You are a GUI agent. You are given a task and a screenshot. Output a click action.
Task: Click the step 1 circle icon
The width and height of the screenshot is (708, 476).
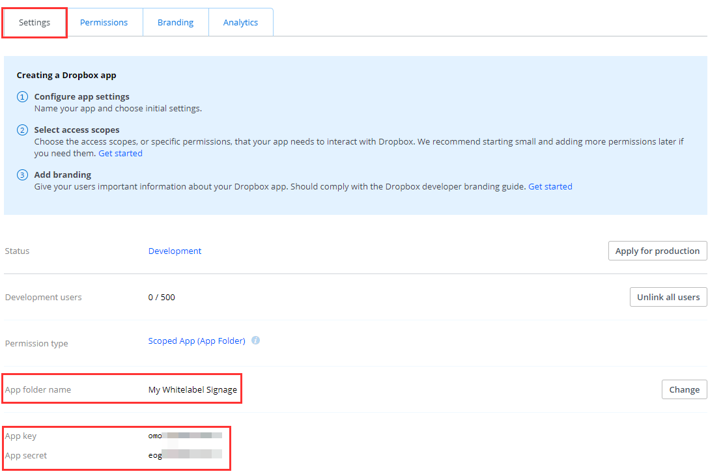coord(23,97)
